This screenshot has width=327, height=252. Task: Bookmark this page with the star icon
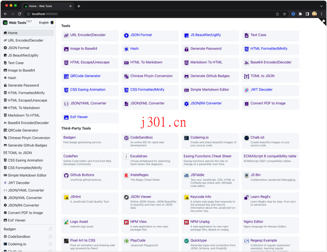[284, 14]
